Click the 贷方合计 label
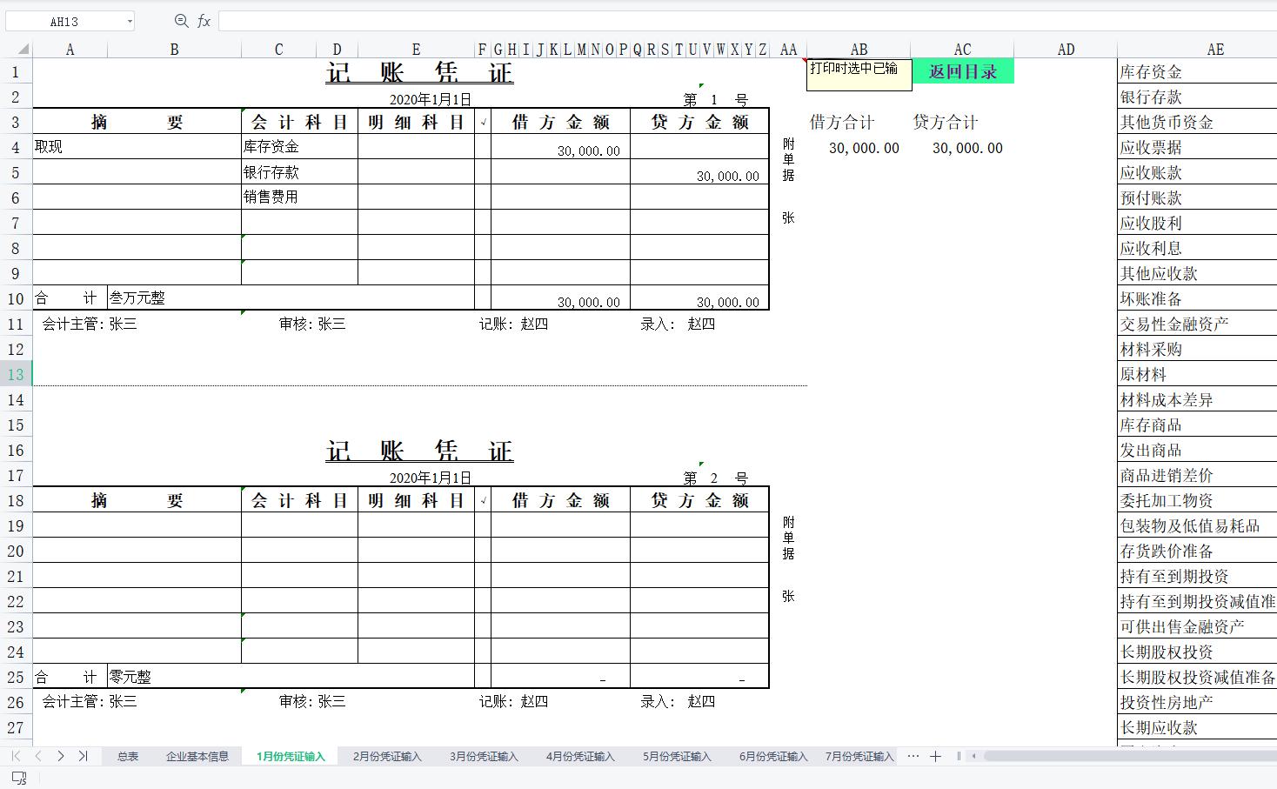The height and width of the screenshot is (789, 1277). 946,122
